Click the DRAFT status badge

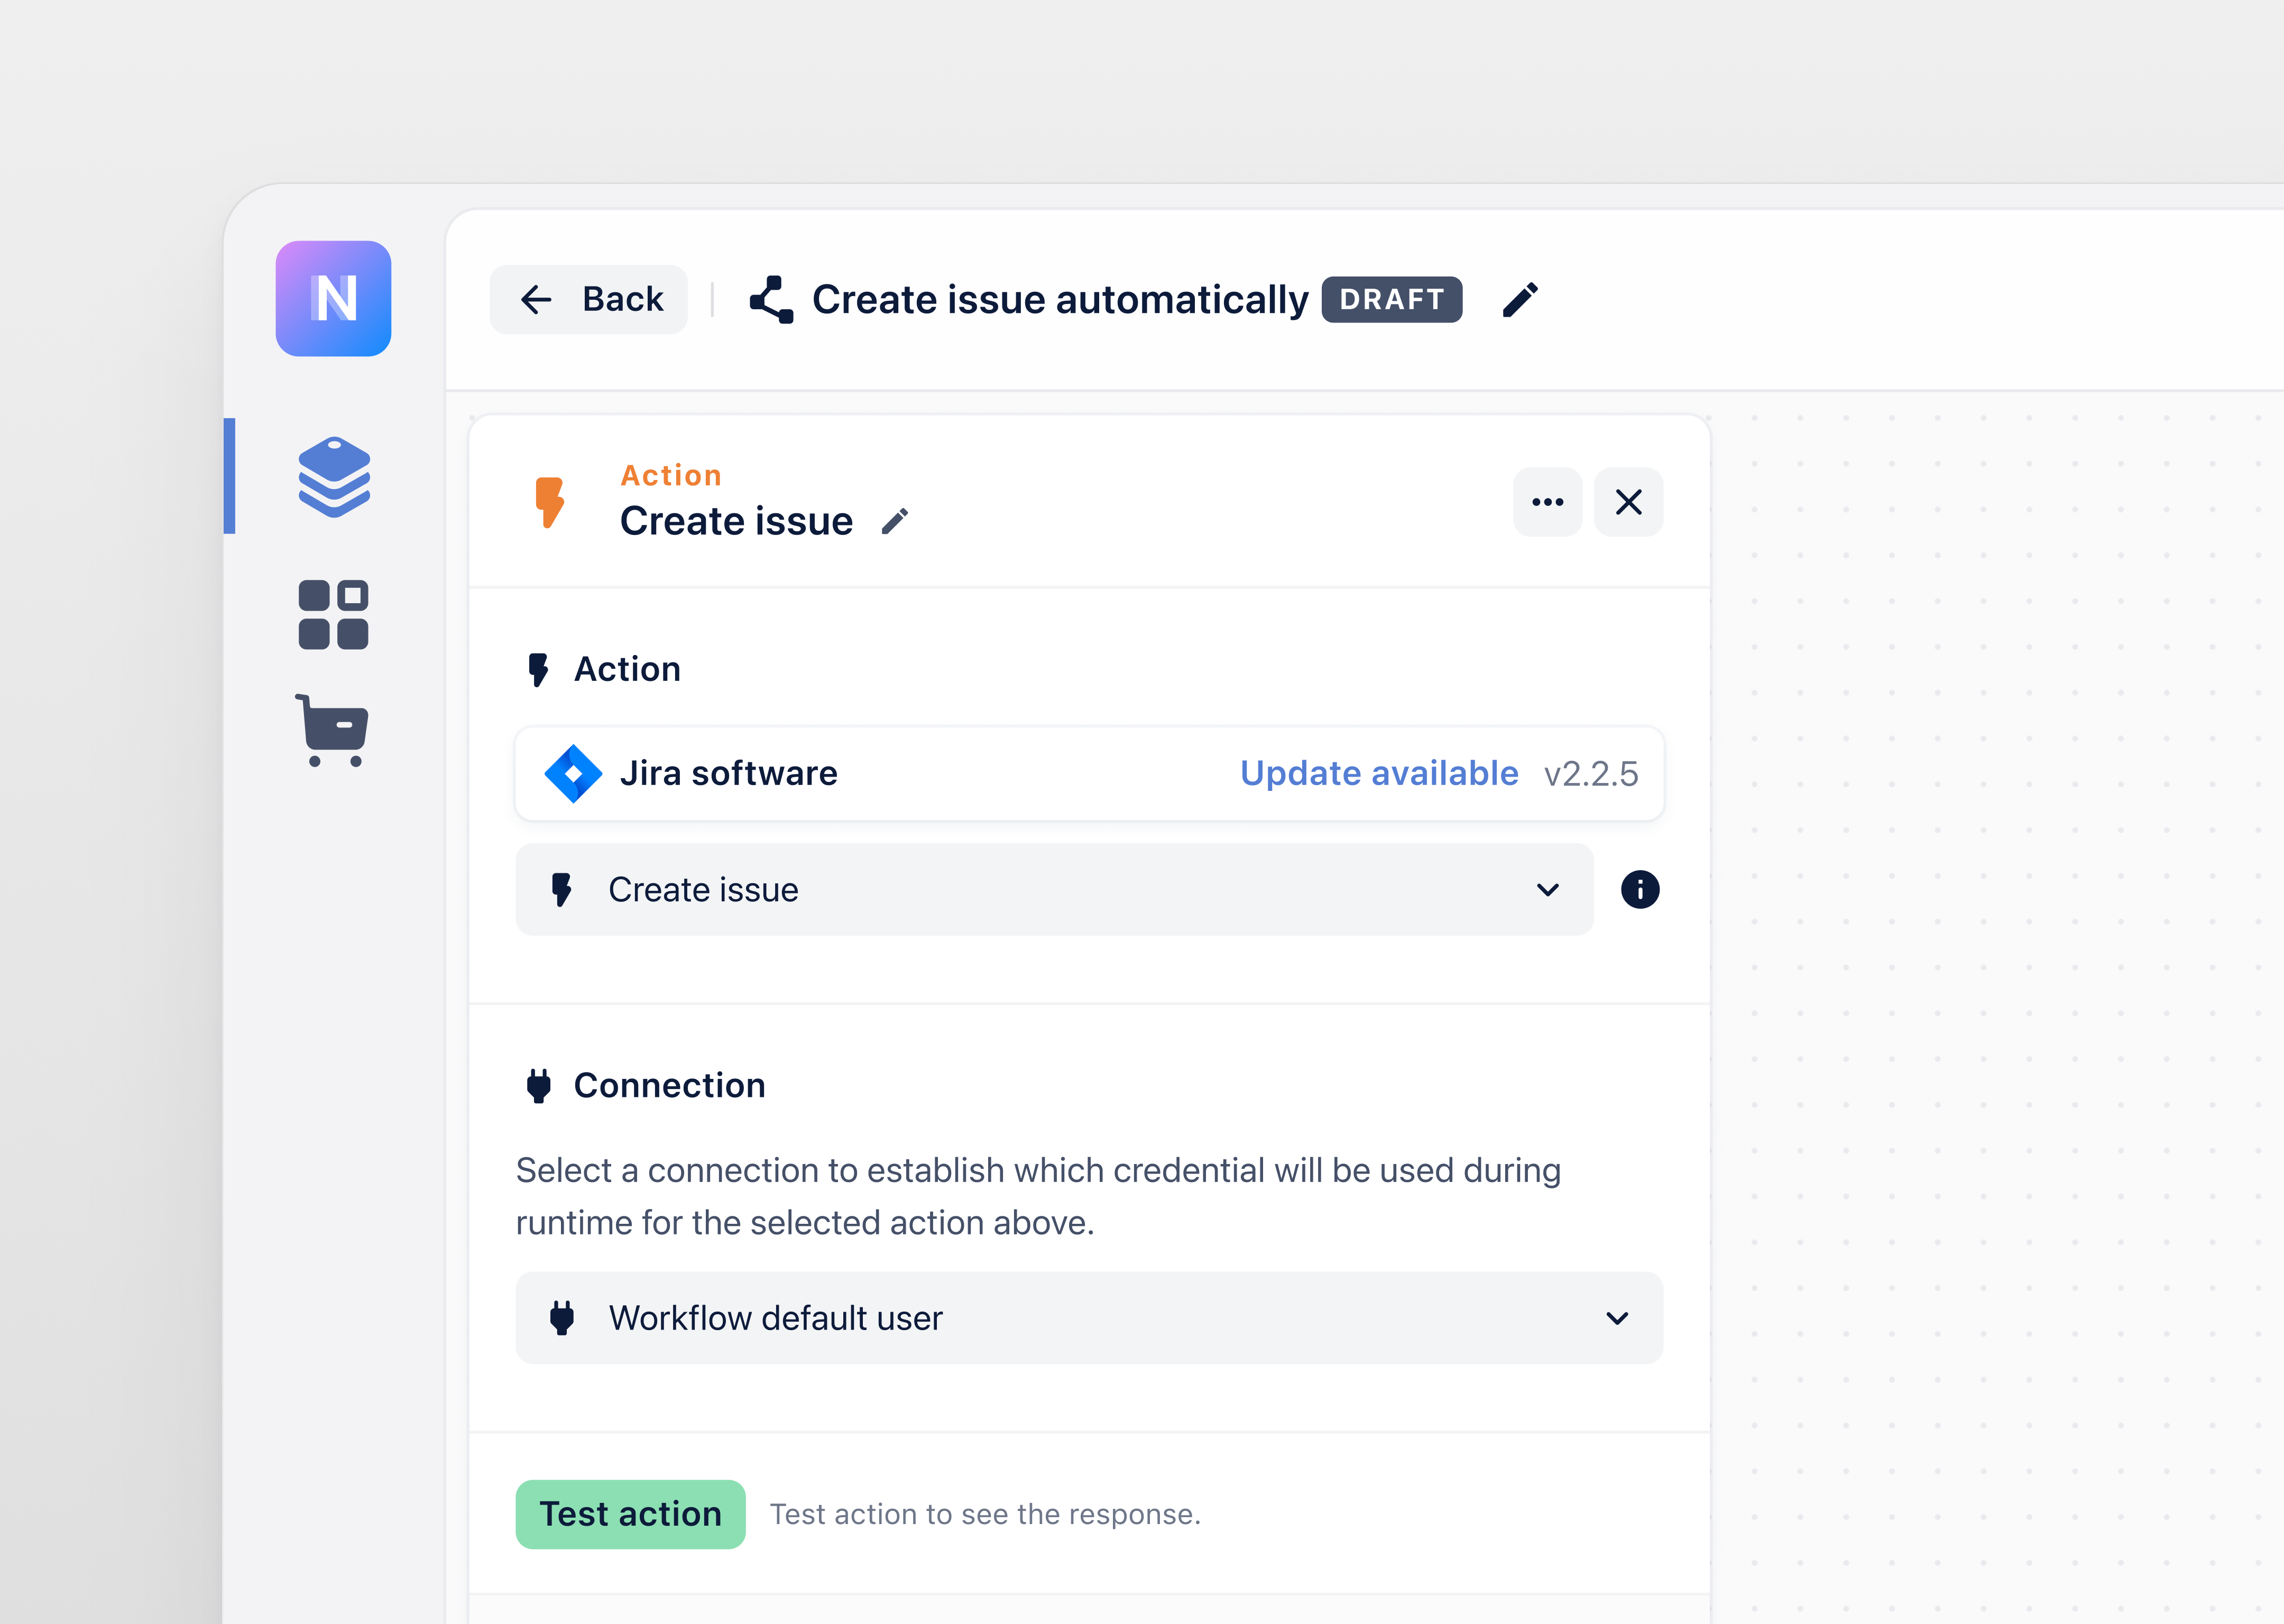click(x=1391, y=298)
